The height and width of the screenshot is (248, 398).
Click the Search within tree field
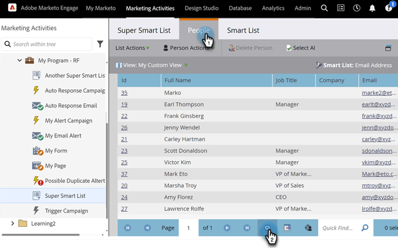click(x=47, y=44)
